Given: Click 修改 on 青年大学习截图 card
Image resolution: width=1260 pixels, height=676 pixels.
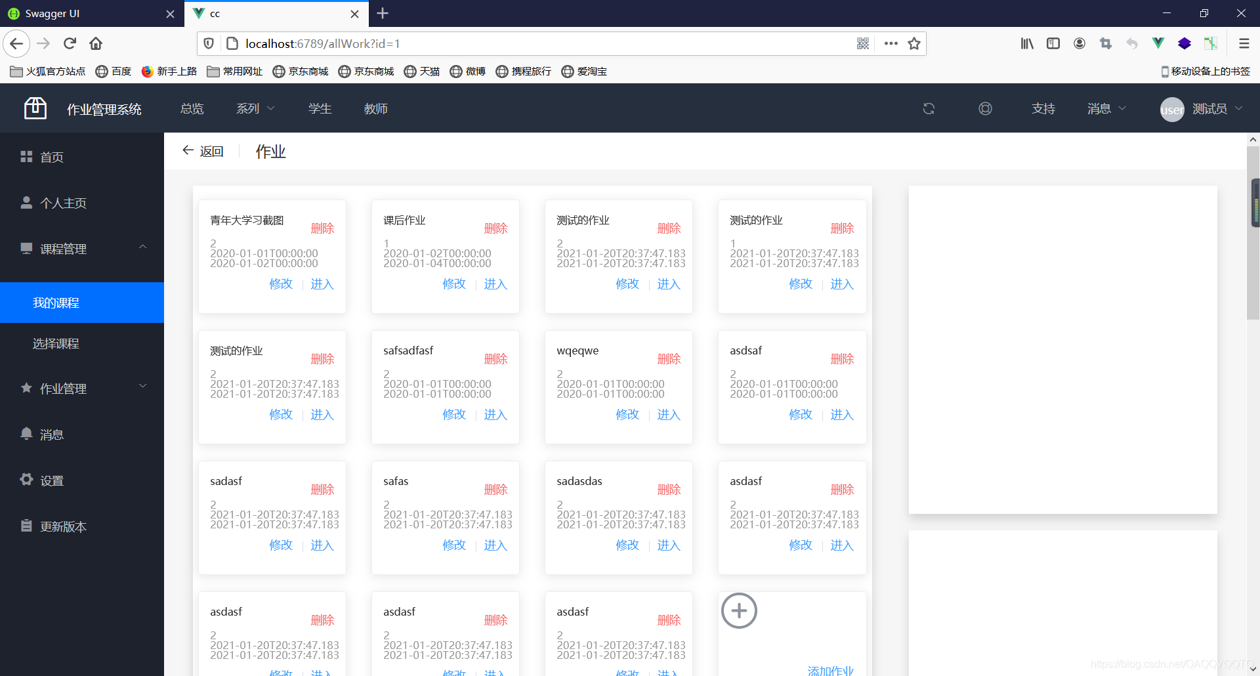Looking at the screenshot, I should tap(281, 284).
